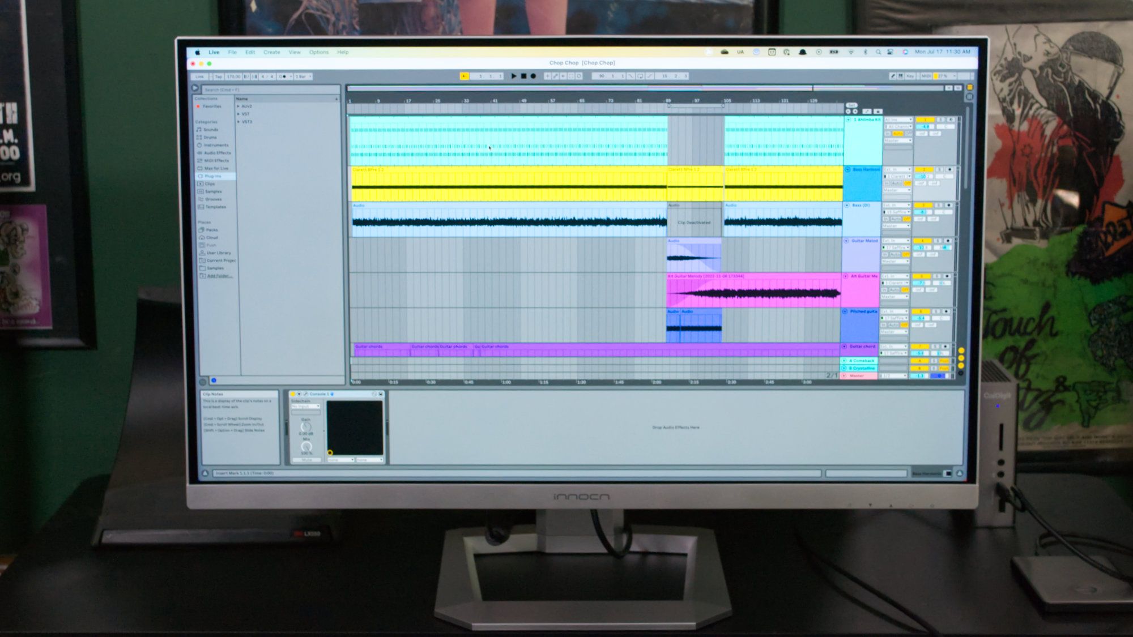Click the metronome icon in the toolbar
The width and height of the screenshot is (1133, 637).
(283, 76)
